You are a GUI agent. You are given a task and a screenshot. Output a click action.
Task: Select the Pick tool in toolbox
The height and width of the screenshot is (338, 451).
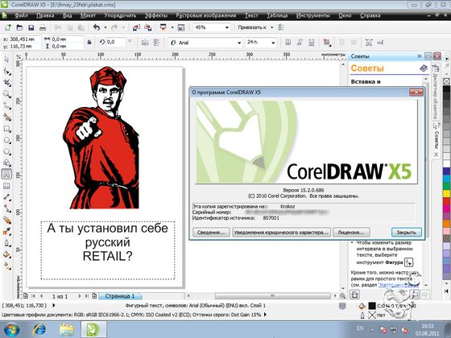[7, 60]
